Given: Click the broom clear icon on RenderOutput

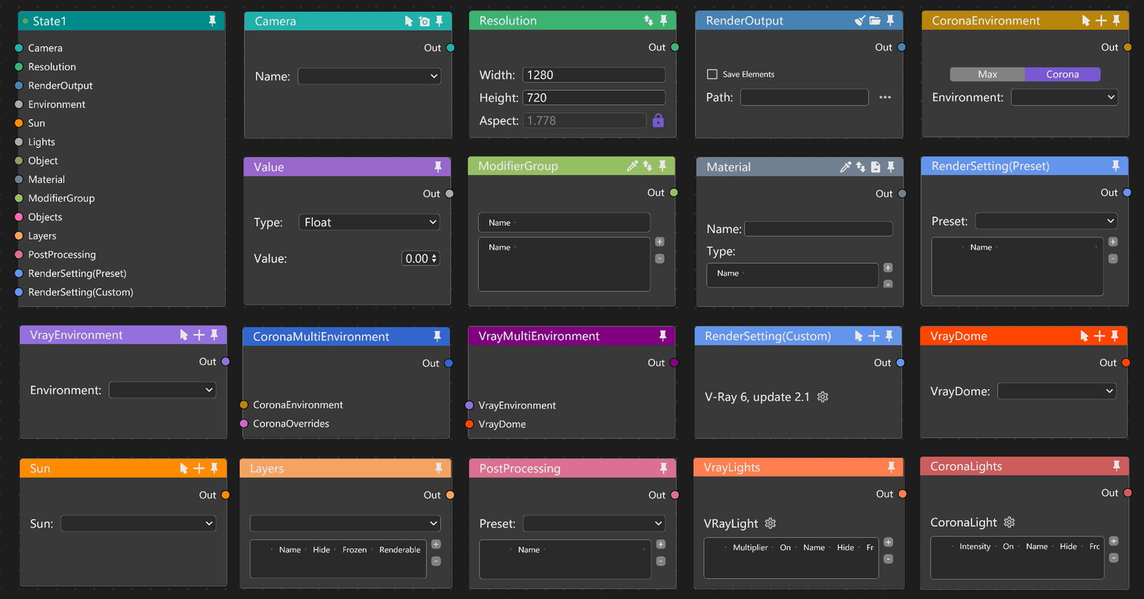Looking at the screenshot, I should click(859, 21).
